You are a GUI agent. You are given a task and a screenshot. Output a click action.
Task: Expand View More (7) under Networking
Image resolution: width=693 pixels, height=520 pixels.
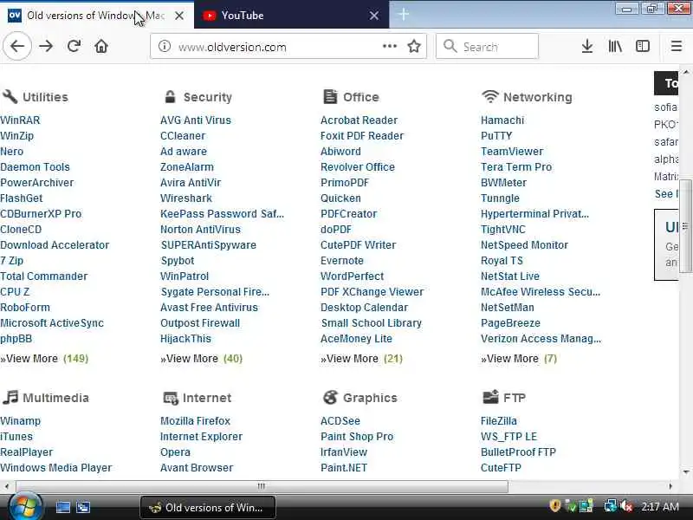(519, 359)
